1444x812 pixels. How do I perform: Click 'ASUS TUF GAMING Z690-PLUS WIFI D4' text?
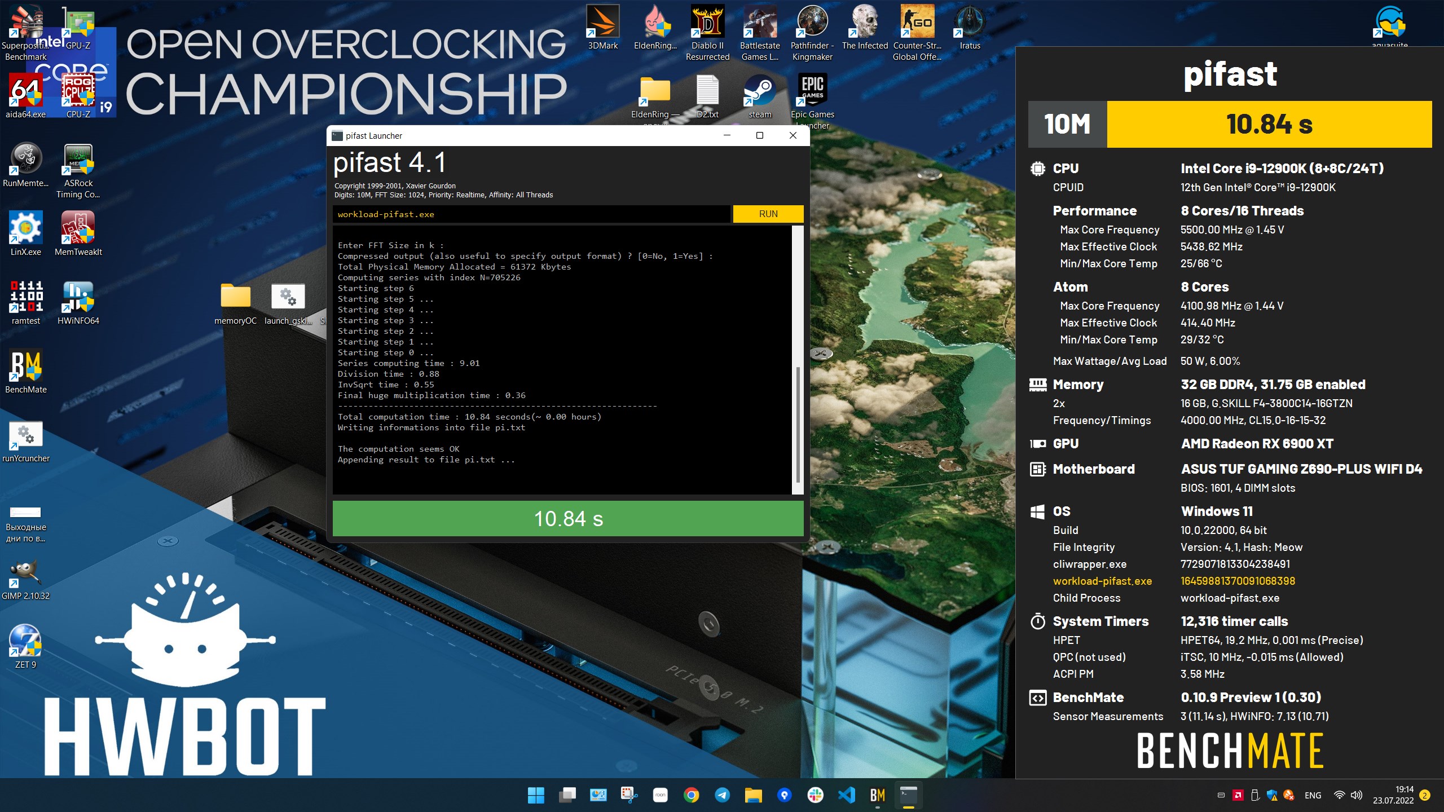[x=1301, y=469]
